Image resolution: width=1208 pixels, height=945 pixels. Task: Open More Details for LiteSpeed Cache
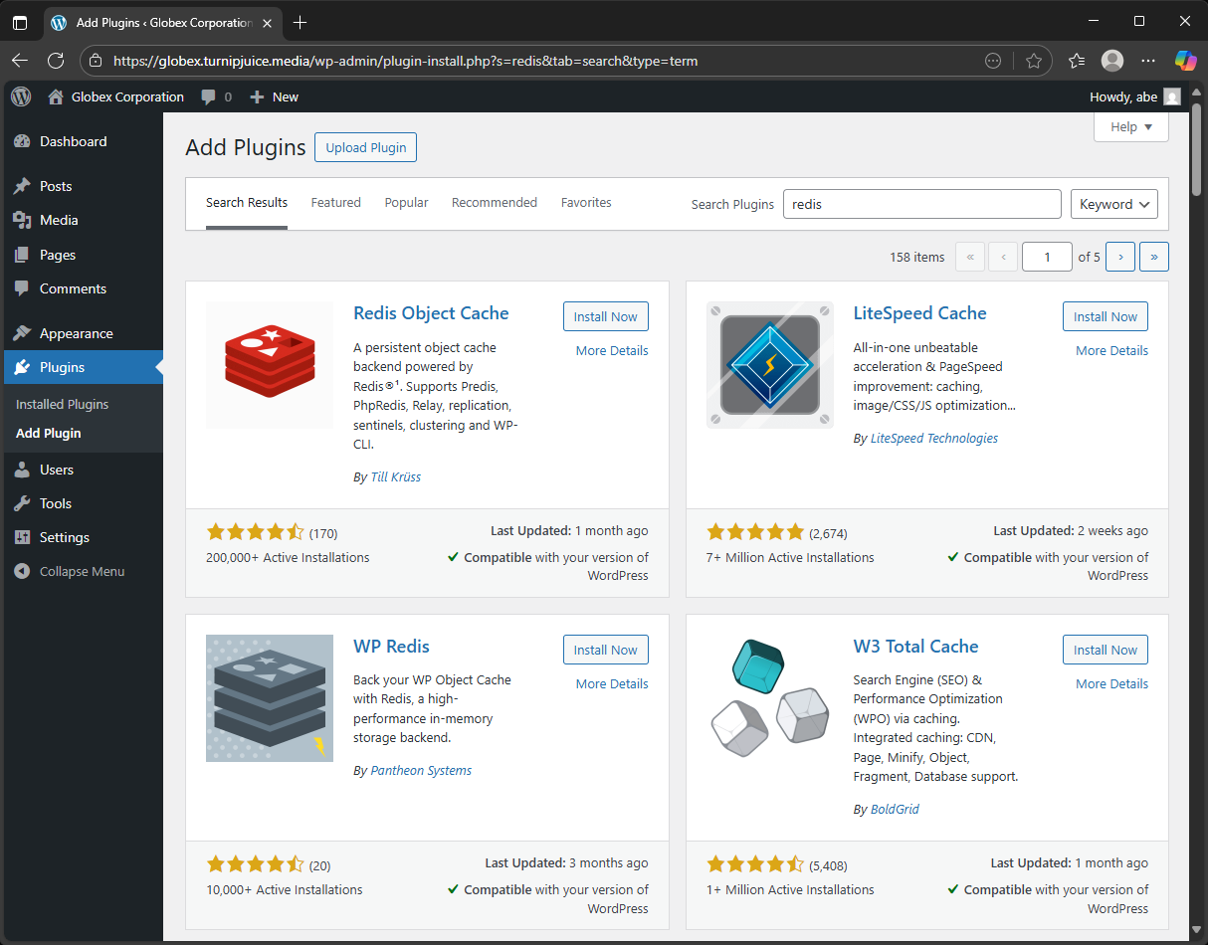pyautogui.click(x=1111, y=350)
